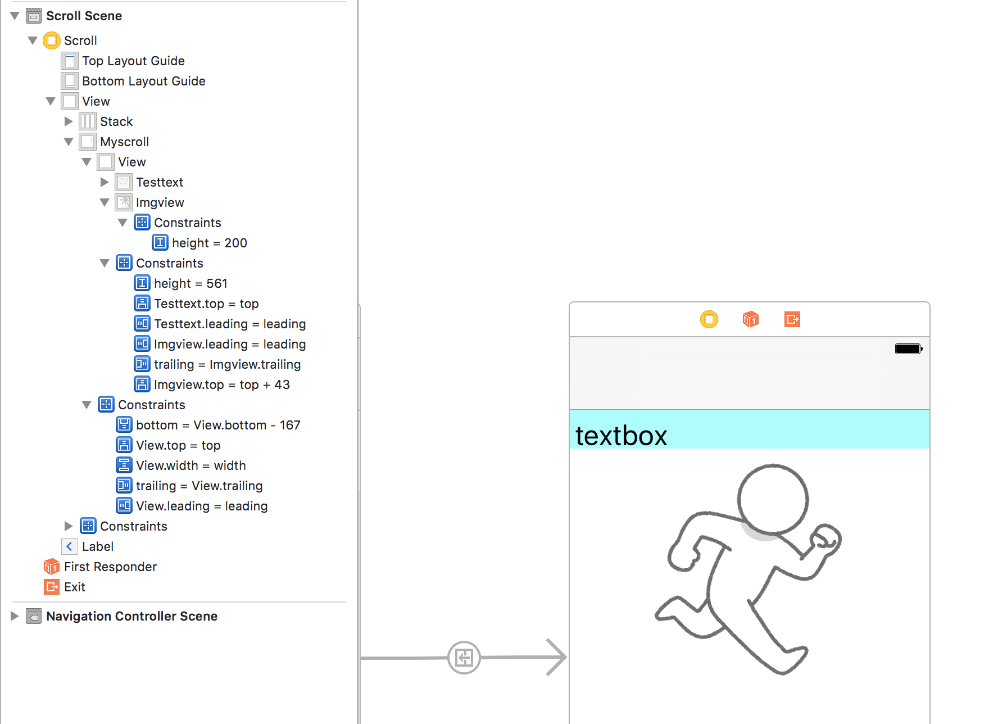Select the Scroll view controller icon
Image resolution: width=998 pixels, height=724 pixels.
click(x=52, y=40)
